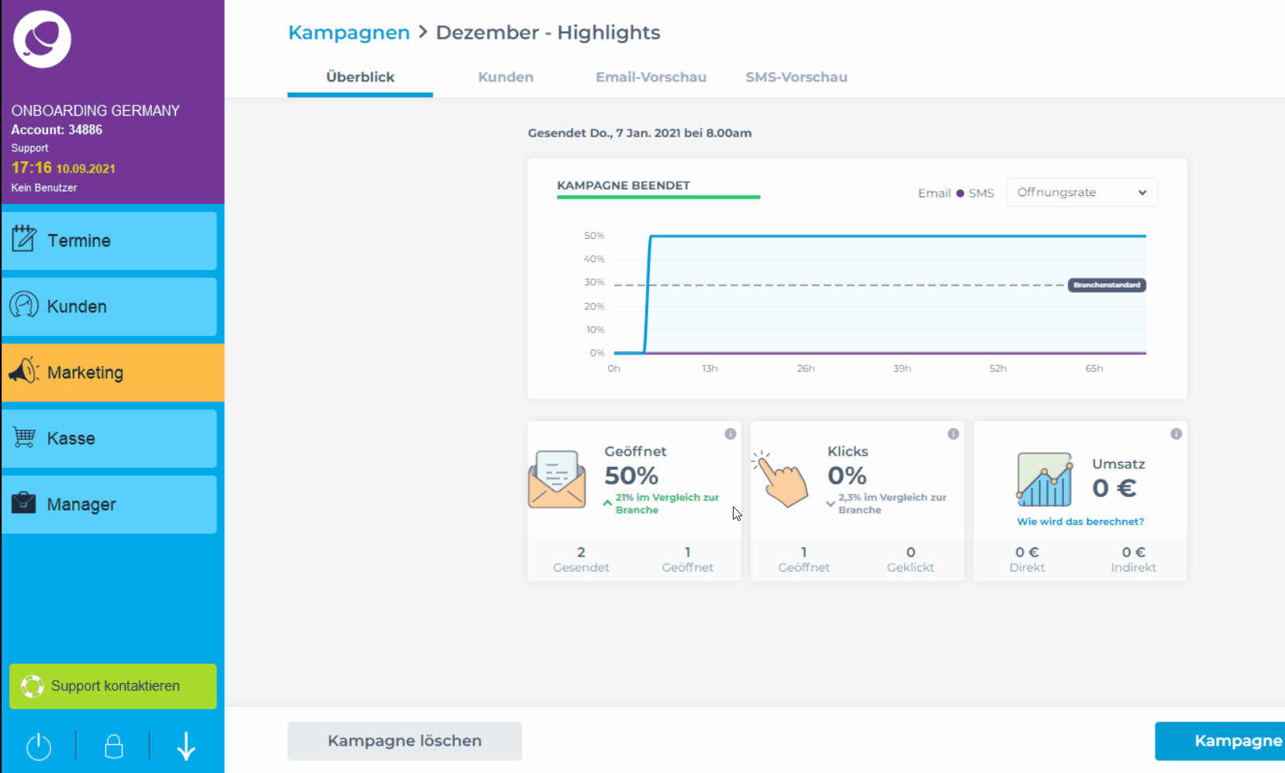Click the '50%' Geöffnet value

(631, 475)
